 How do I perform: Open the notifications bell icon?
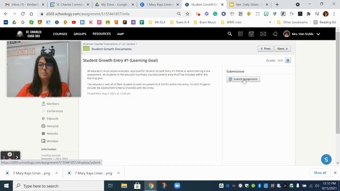pos(275,34)
